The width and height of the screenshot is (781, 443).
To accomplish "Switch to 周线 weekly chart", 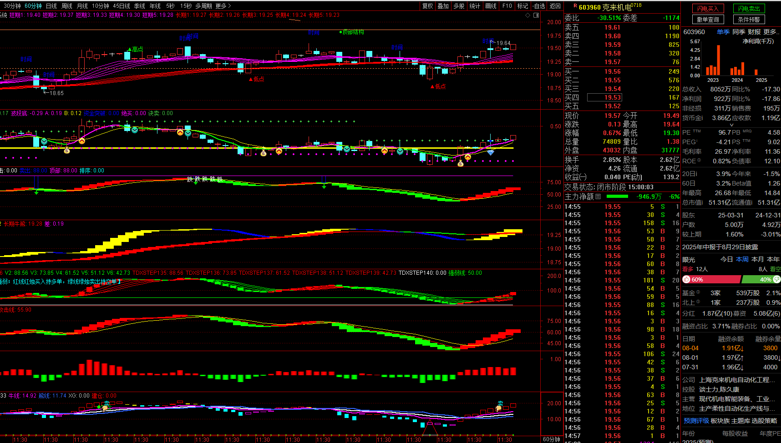I will click(x=67, y=6).
